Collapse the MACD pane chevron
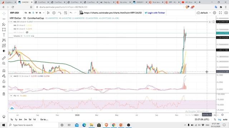229x128 pixels. (x=11, y=76)
